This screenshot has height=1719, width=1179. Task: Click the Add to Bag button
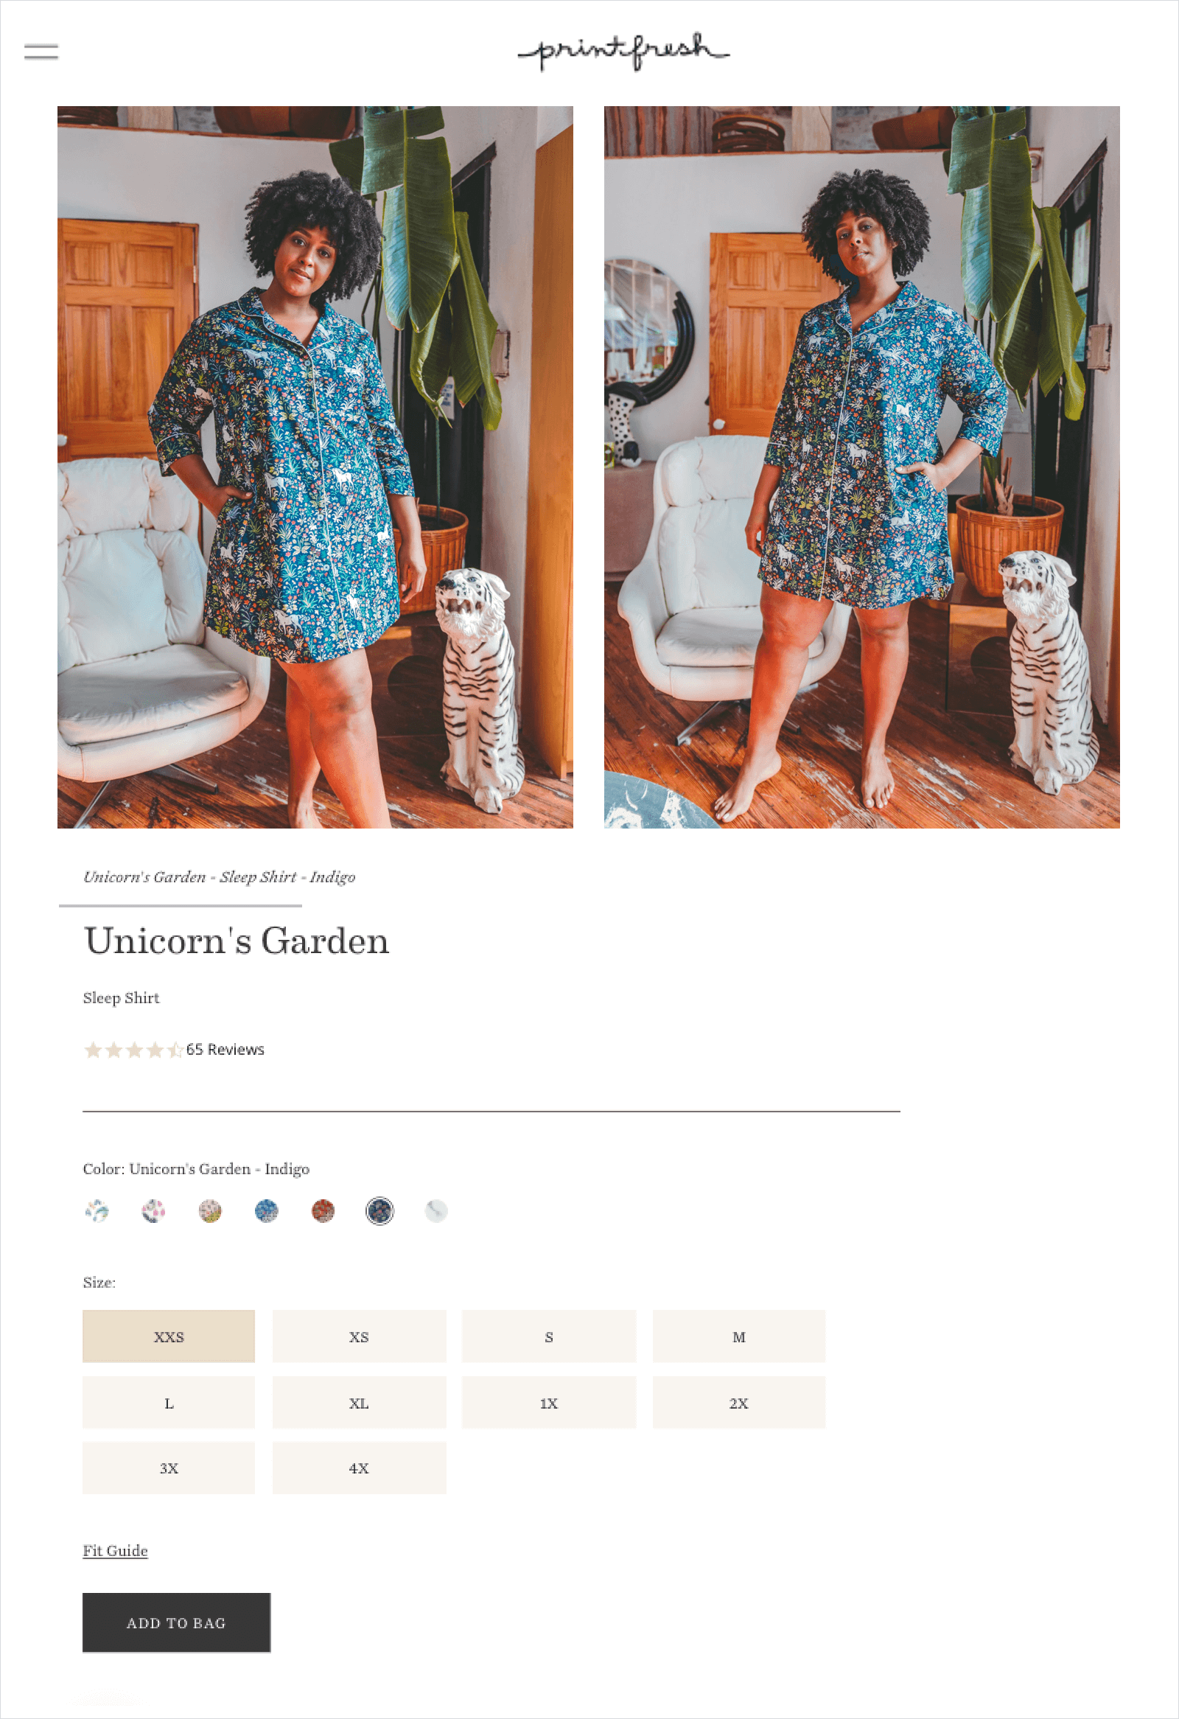pyautogui.click(x=177, y=1622)
